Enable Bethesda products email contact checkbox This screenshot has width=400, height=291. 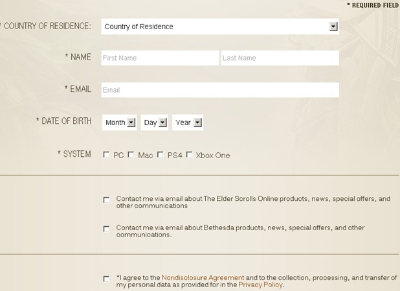pyautogui.click(x=106, y=229)
